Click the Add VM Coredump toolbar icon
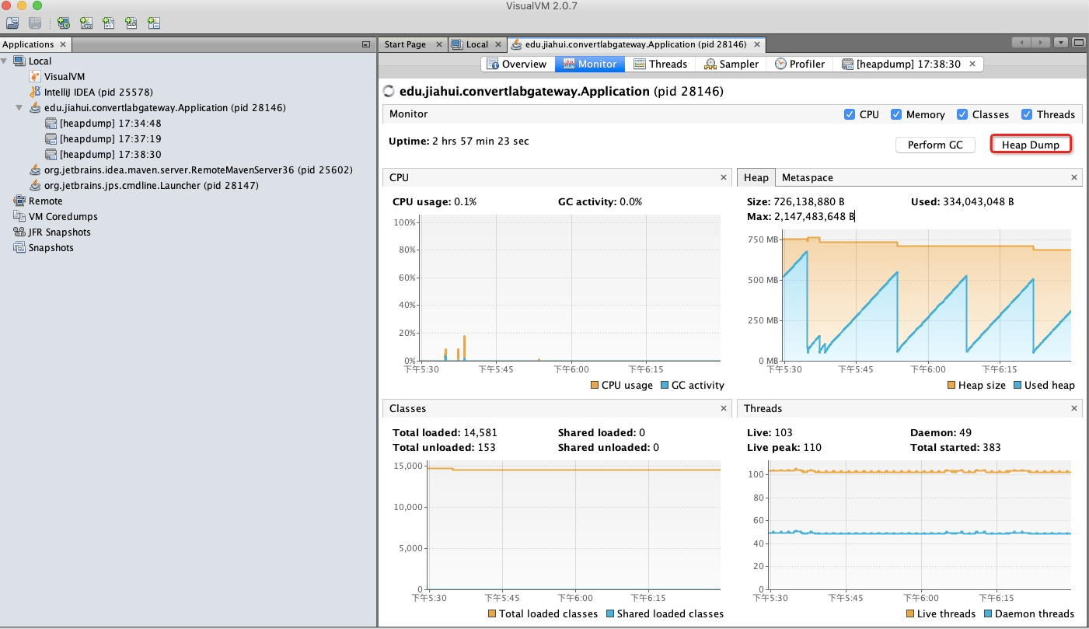The height and width of the screenshot is (629, 1089). pos(109,23)
